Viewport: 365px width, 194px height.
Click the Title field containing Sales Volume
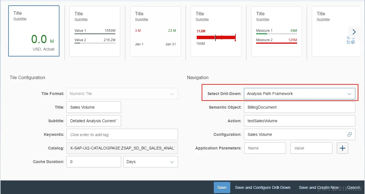click(94, 107)
